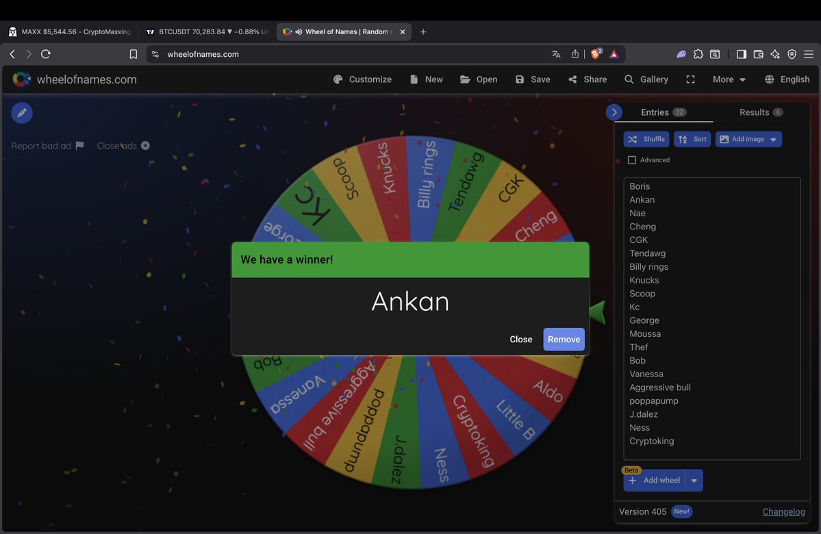This screenshot has width=821, height=534.
Task: Switch to the Entries tab
Action: [x=663, y=112]
